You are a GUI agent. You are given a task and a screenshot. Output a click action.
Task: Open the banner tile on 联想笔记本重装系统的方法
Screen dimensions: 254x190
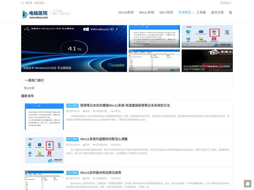point(154,36)
